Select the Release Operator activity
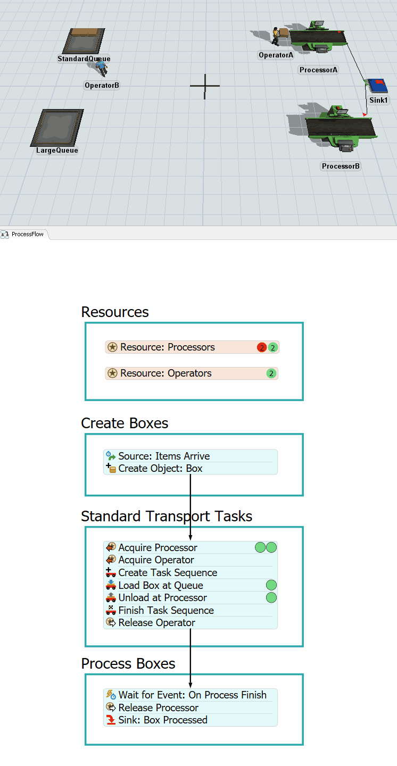 [x=156, y=623]
